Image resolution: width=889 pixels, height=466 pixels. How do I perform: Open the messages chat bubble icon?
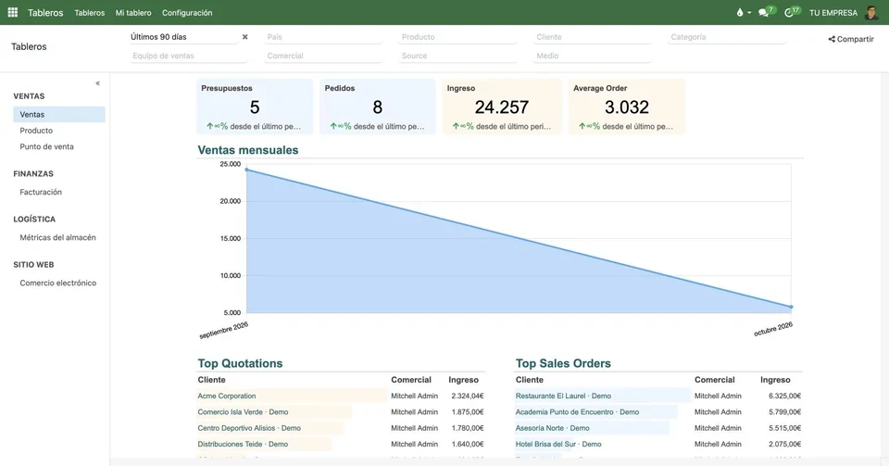click(x=766, y=12)
